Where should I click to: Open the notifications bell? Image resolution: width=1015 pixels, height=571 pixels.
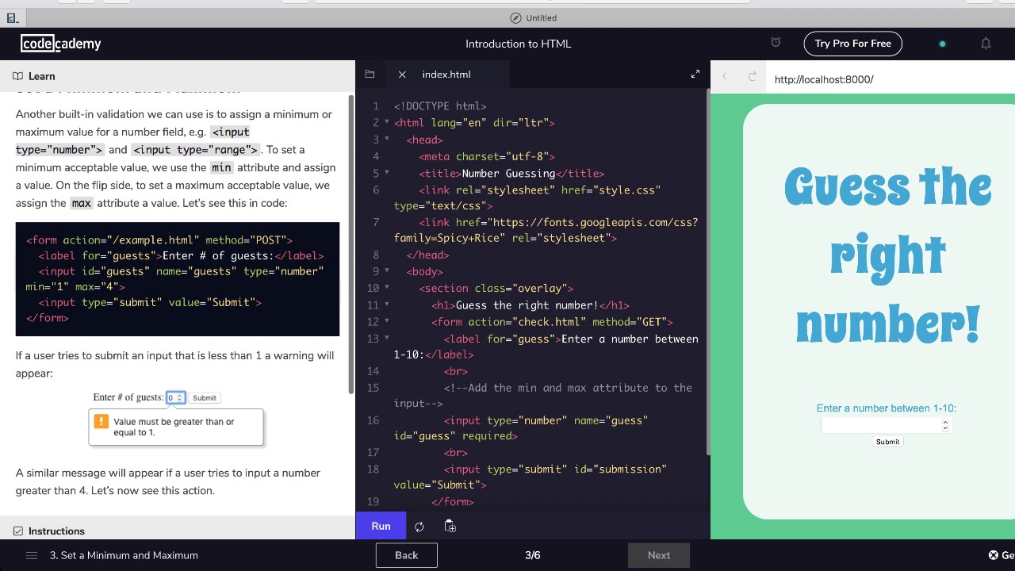pyautogui.click(x=986, y=44)
